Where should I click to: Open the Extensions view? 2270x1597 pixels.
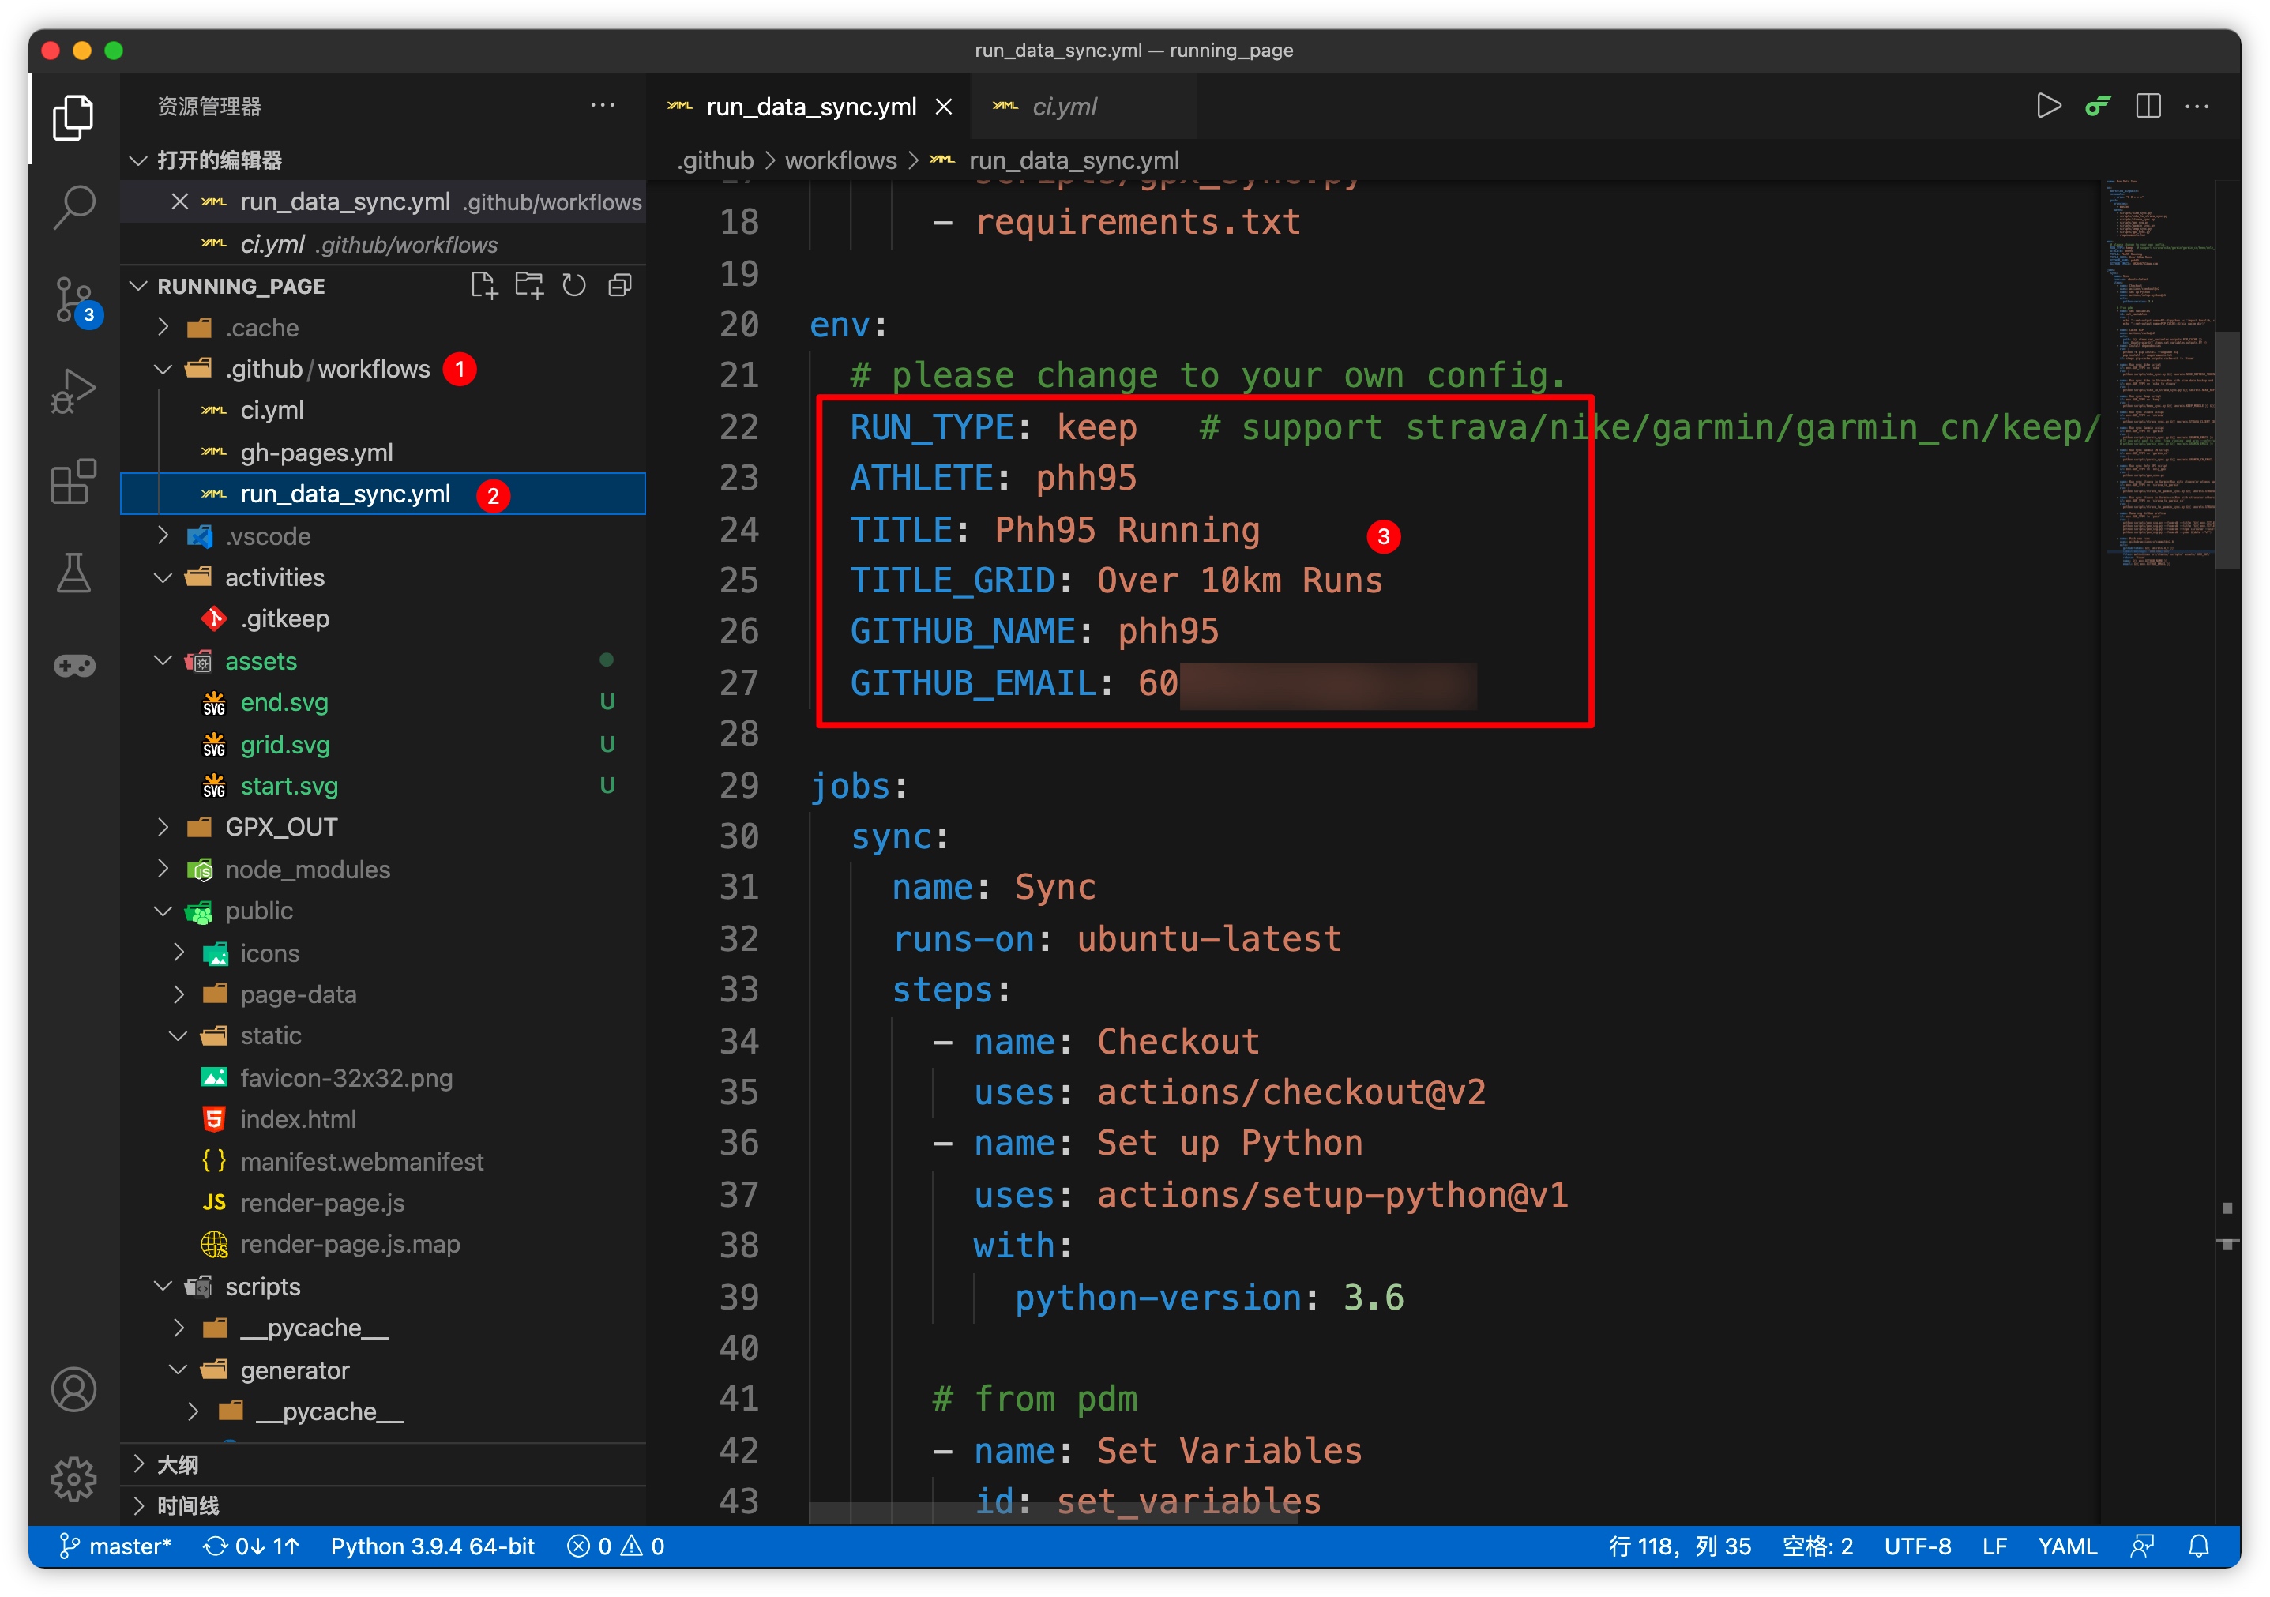73,482
